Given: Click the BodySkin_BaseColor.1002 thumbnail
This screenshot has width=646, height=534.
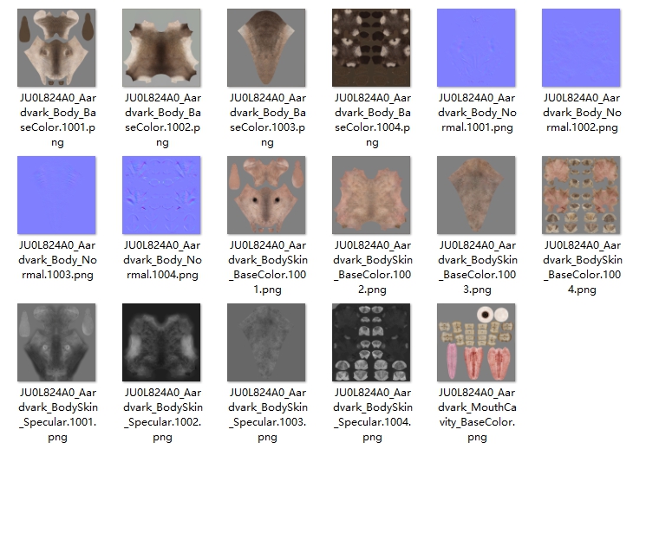Looking at the screenshot, I should click(x=371, y=195).
